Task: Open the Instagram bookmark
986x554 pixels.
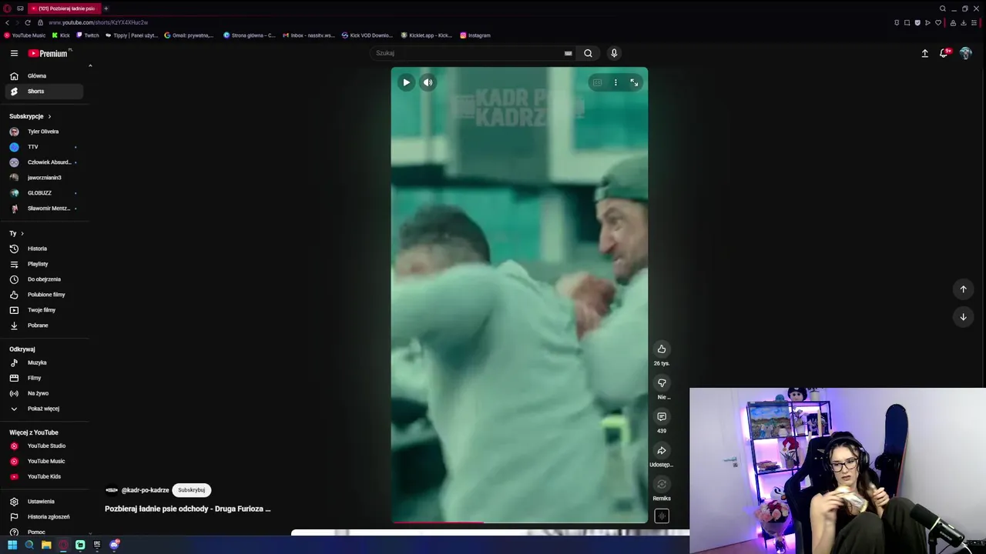Action: coord(475,35)
